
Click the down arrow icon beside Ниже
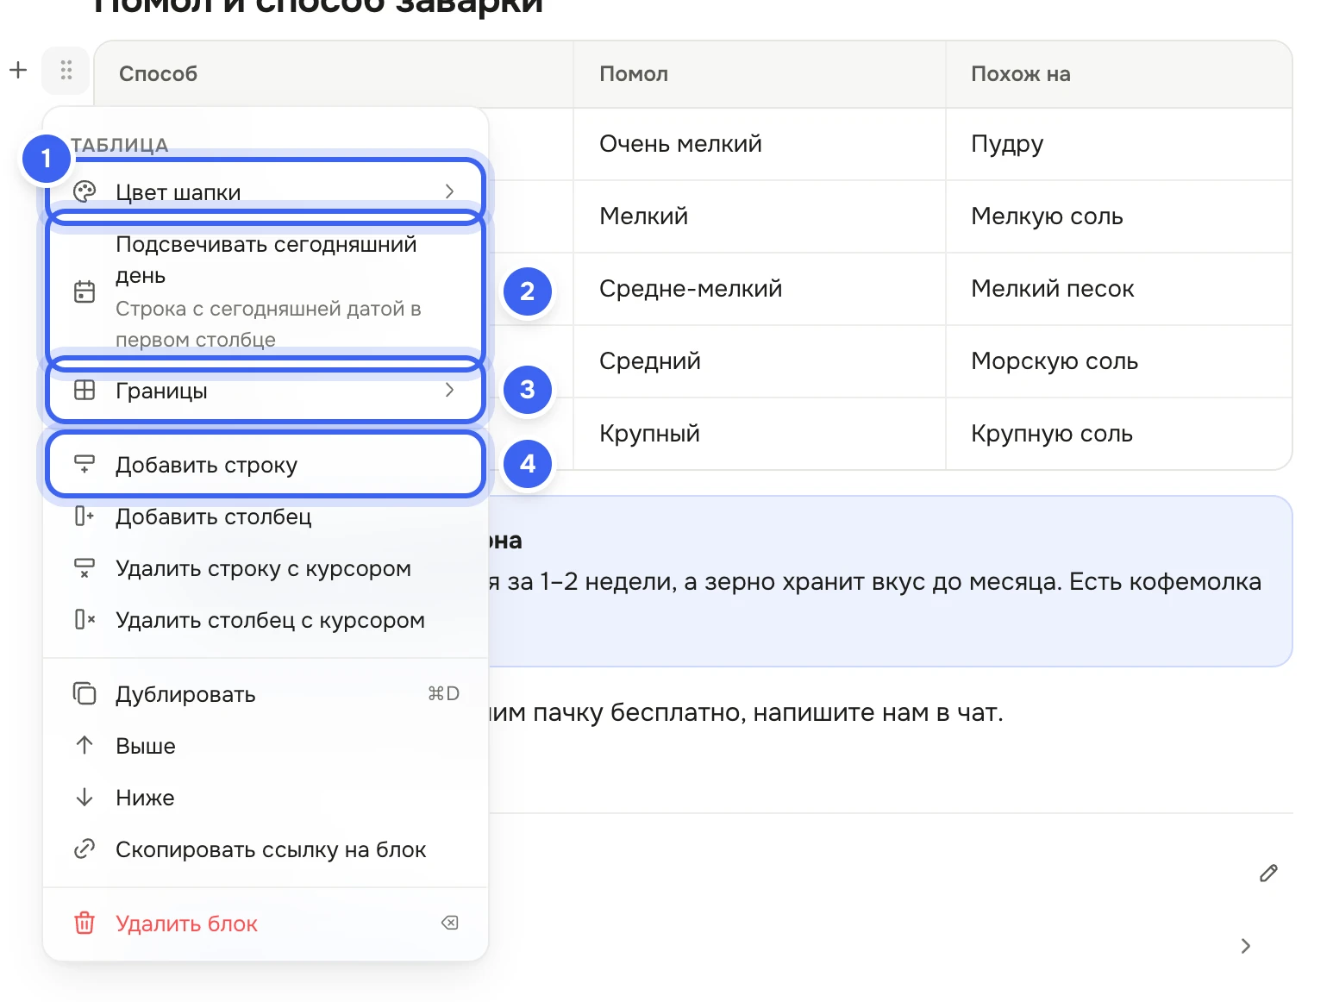(x=84, y=798)
